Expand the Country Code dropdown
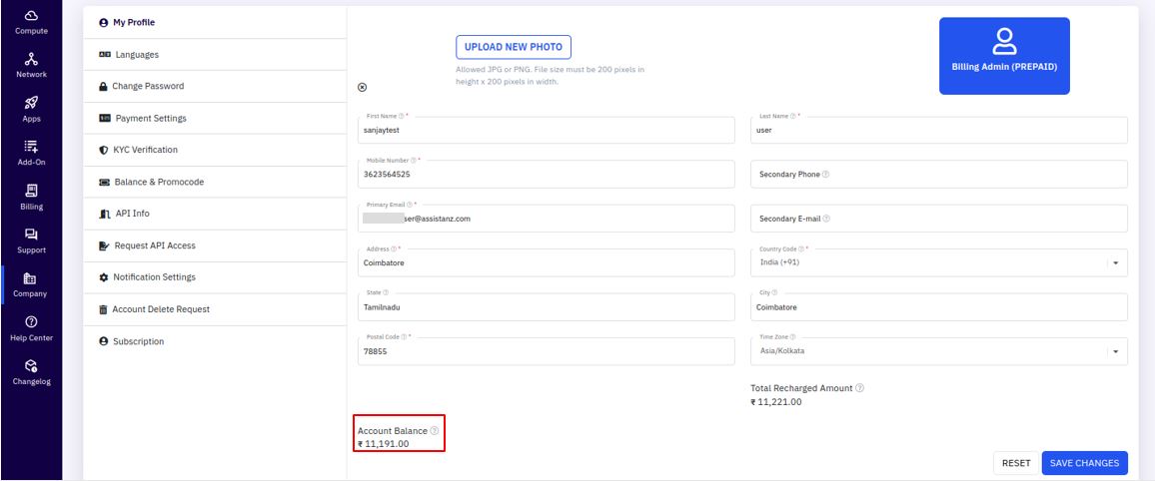Image resolution: width=1155 pixels, height=481 pixels. point(1115,262)
